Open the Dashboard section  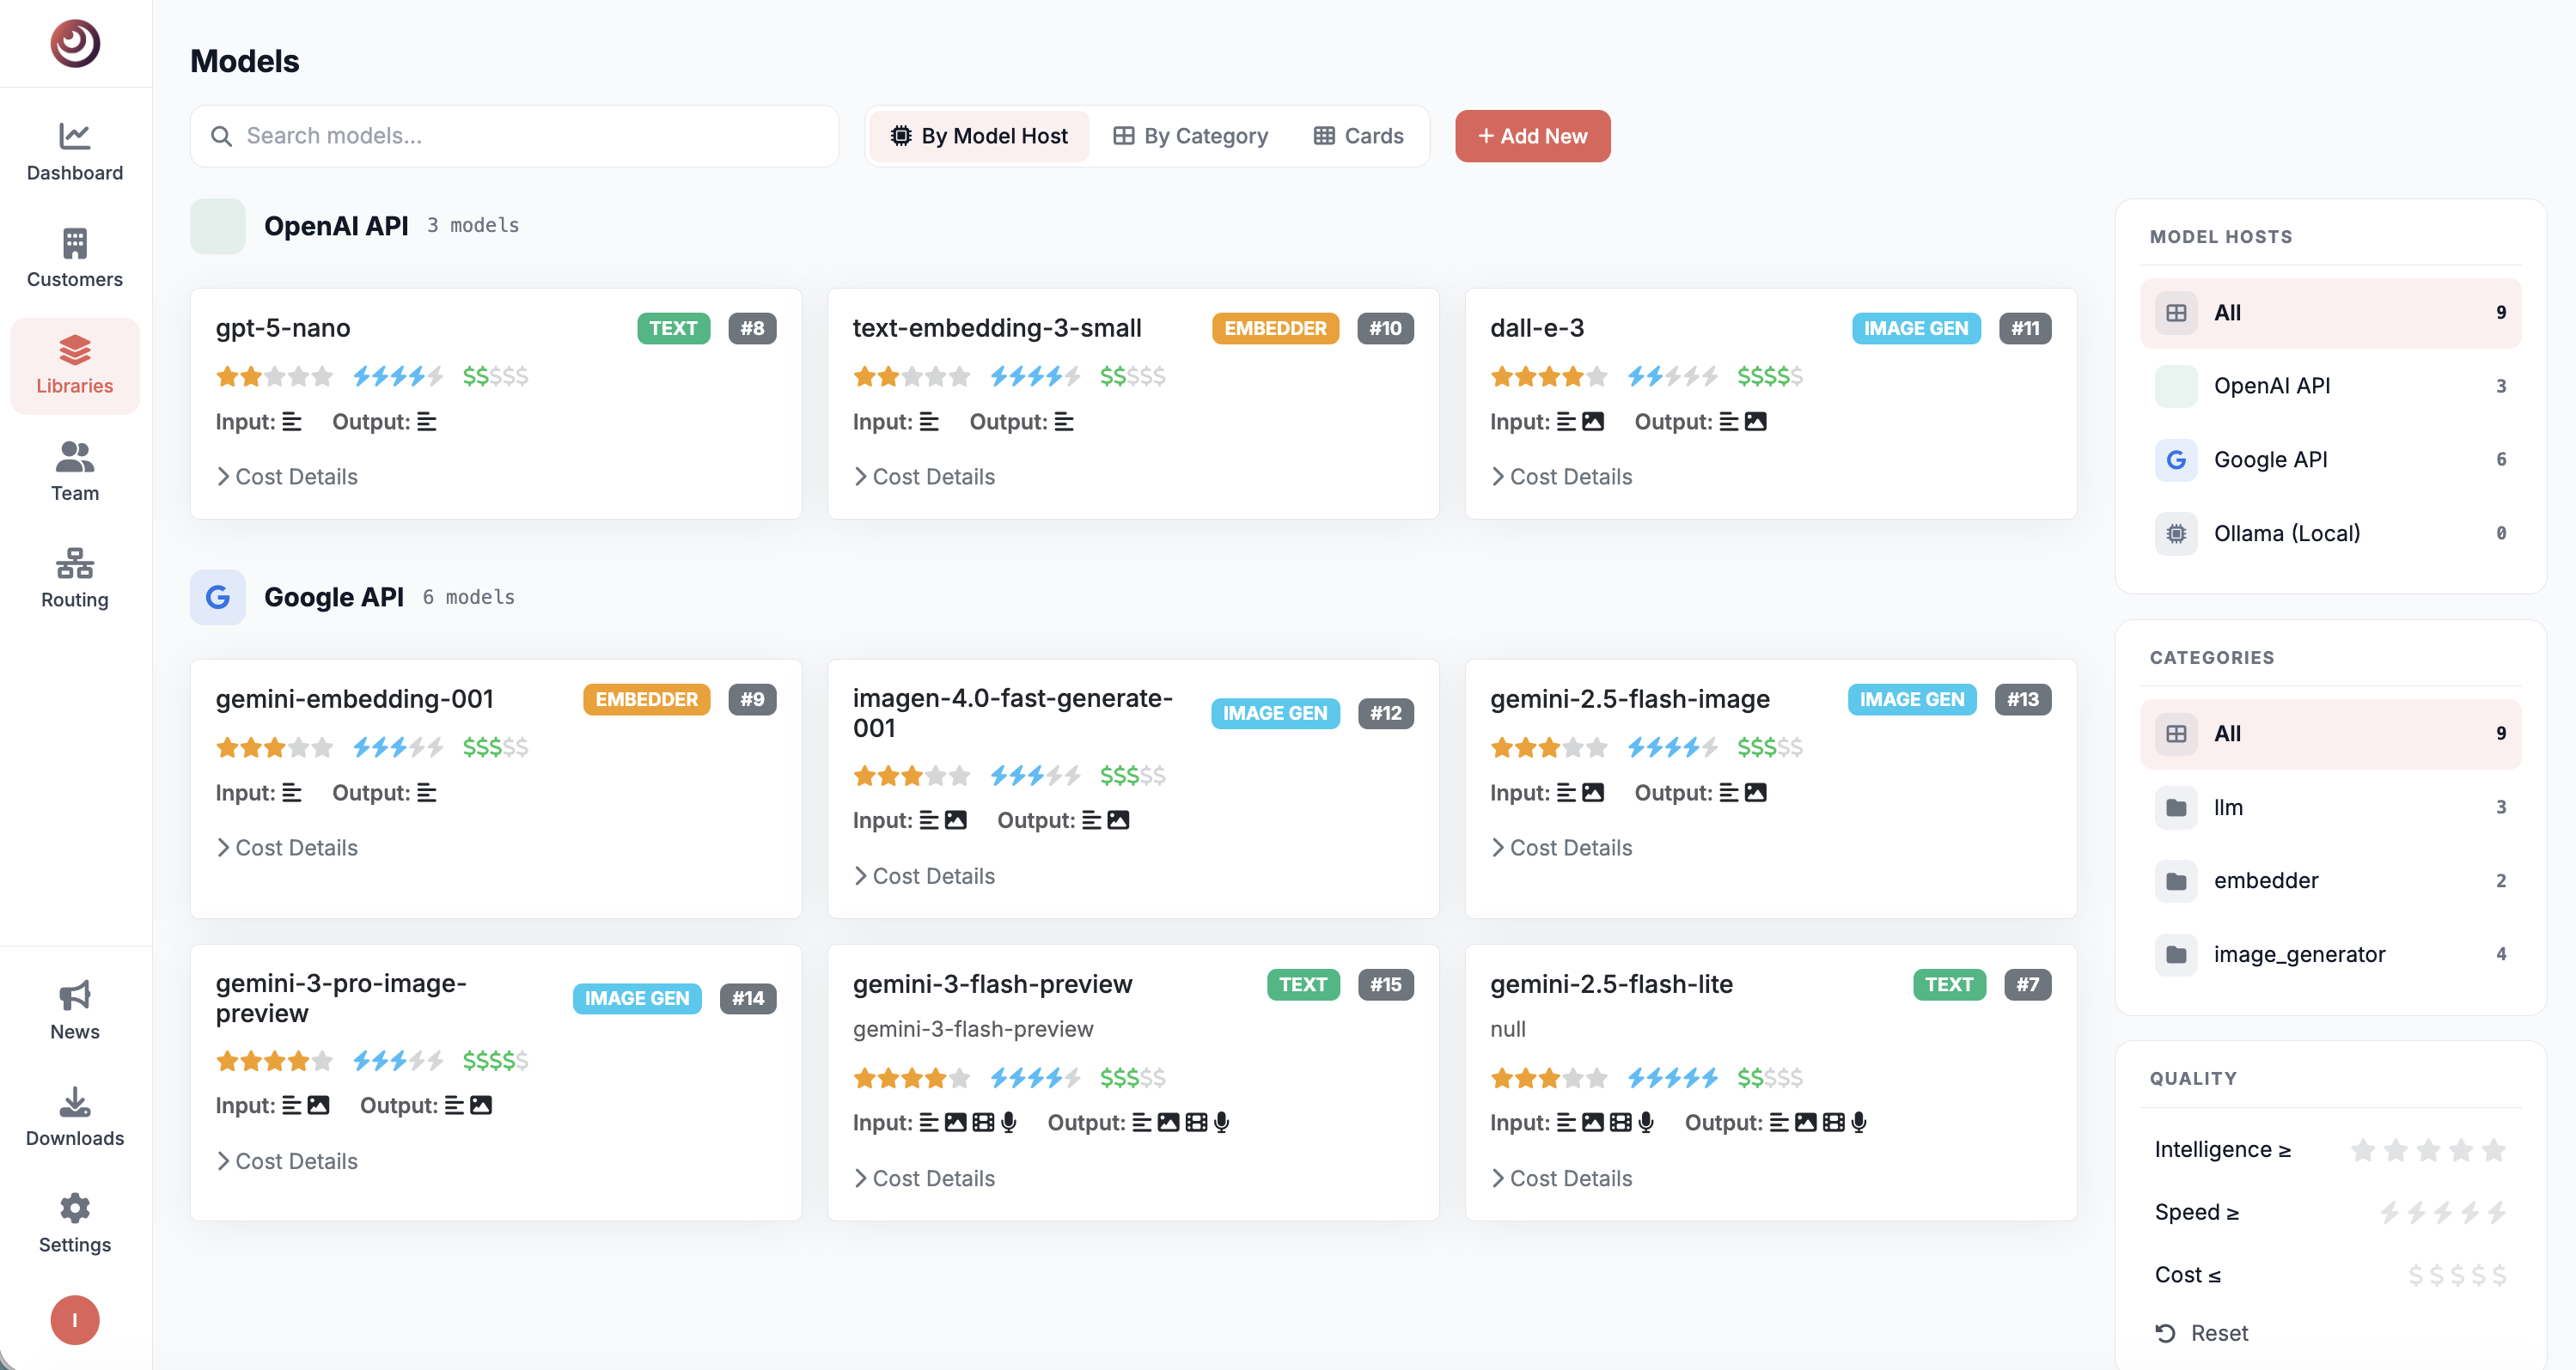pyautogui.click(x=75, y=152)
